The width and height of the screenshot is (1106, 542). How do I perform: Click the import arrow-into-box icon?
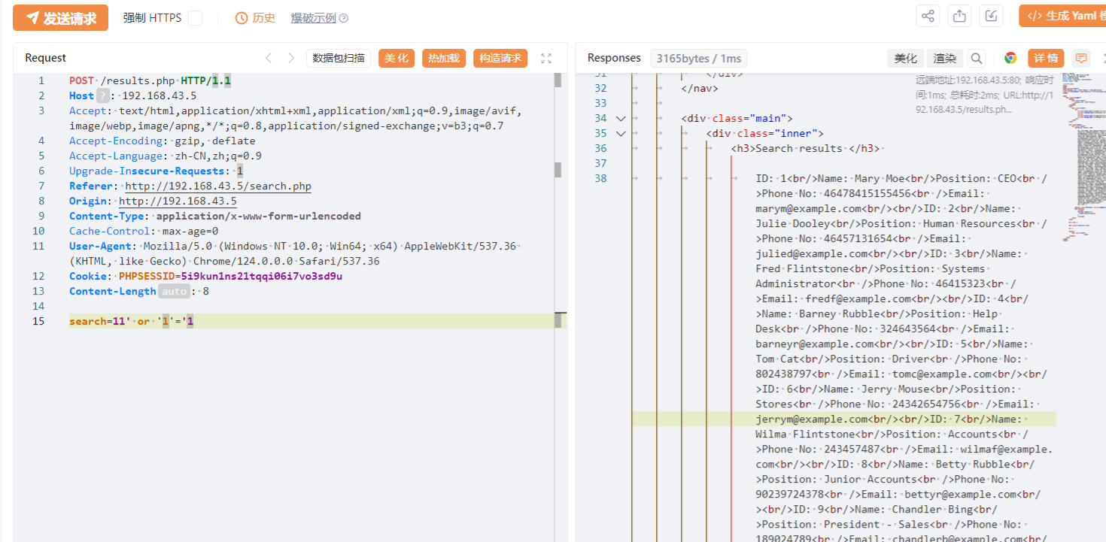point(992,16)
